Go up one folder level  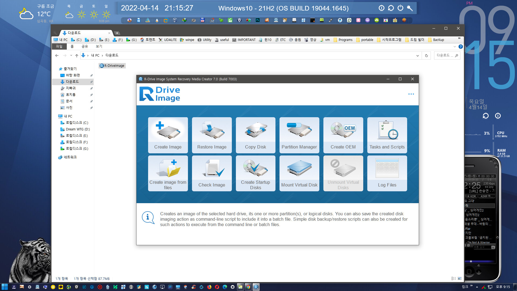click(x=77, y=56)
